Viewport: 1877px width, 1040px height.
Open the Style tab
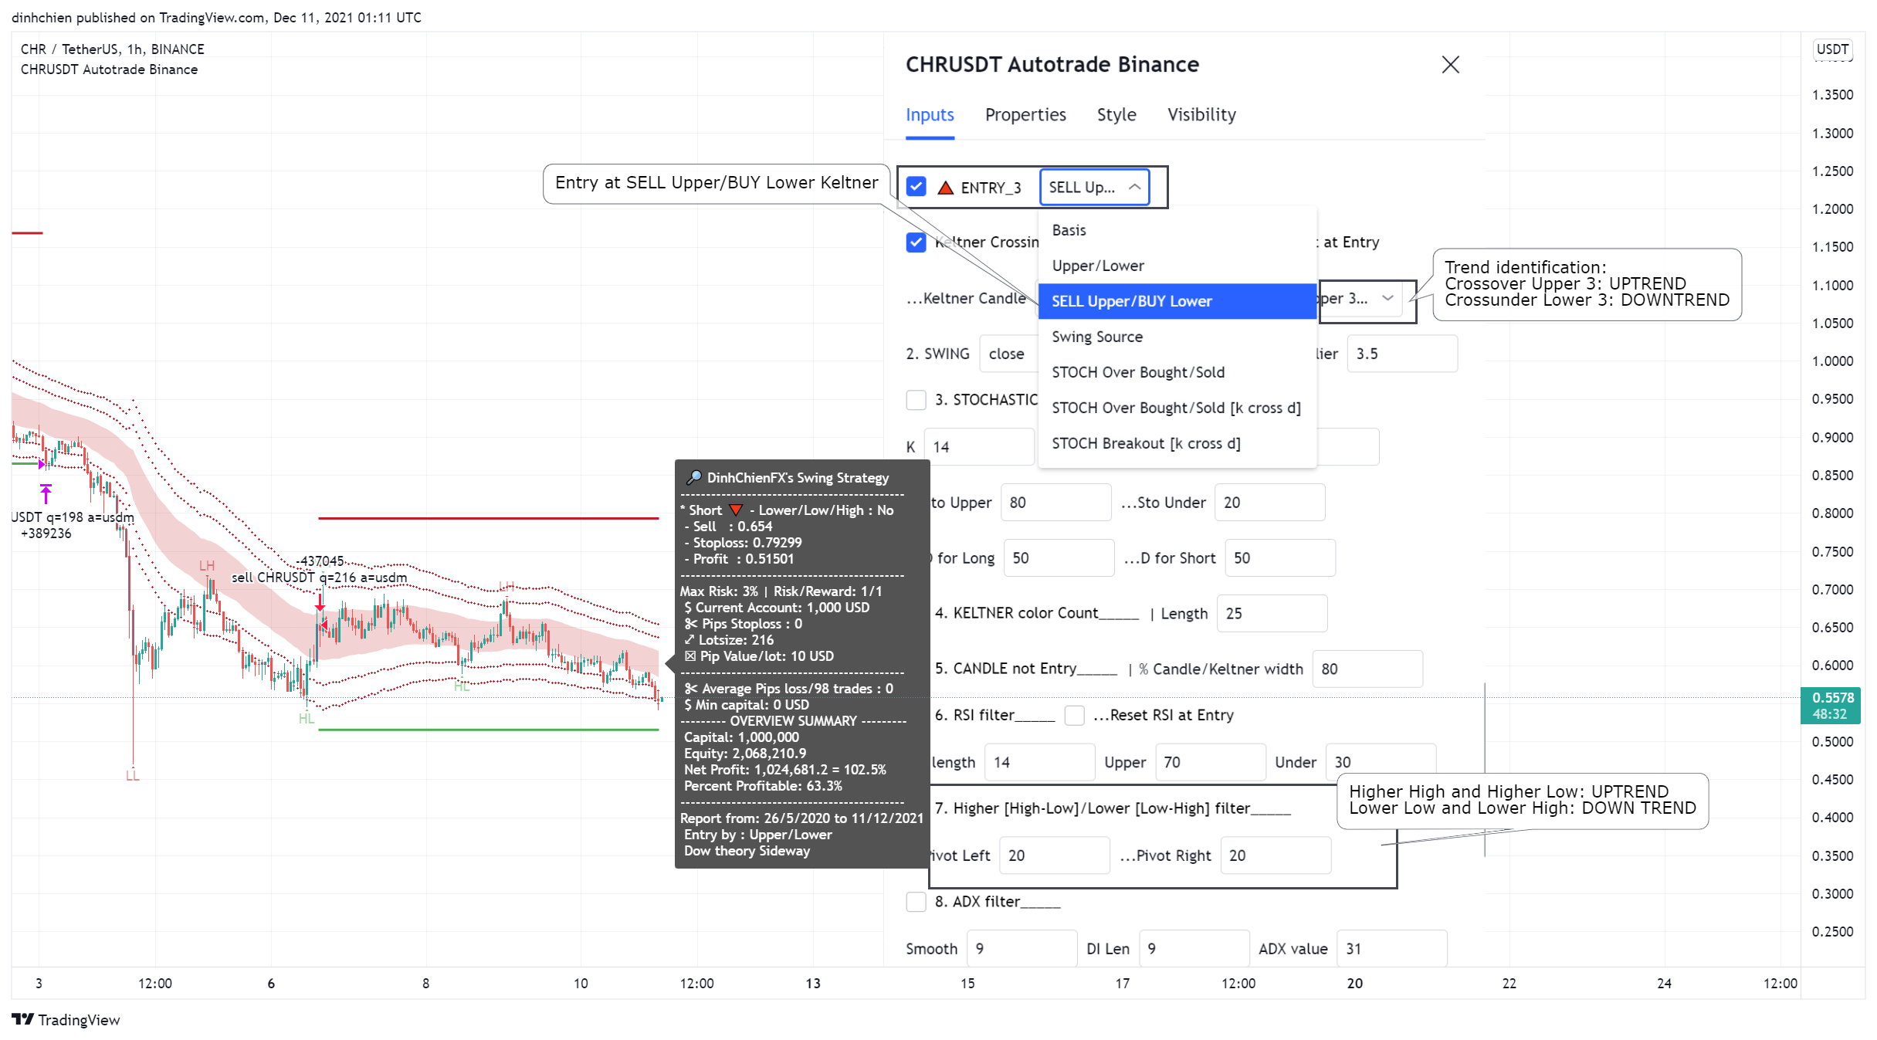pos(1116,115)
